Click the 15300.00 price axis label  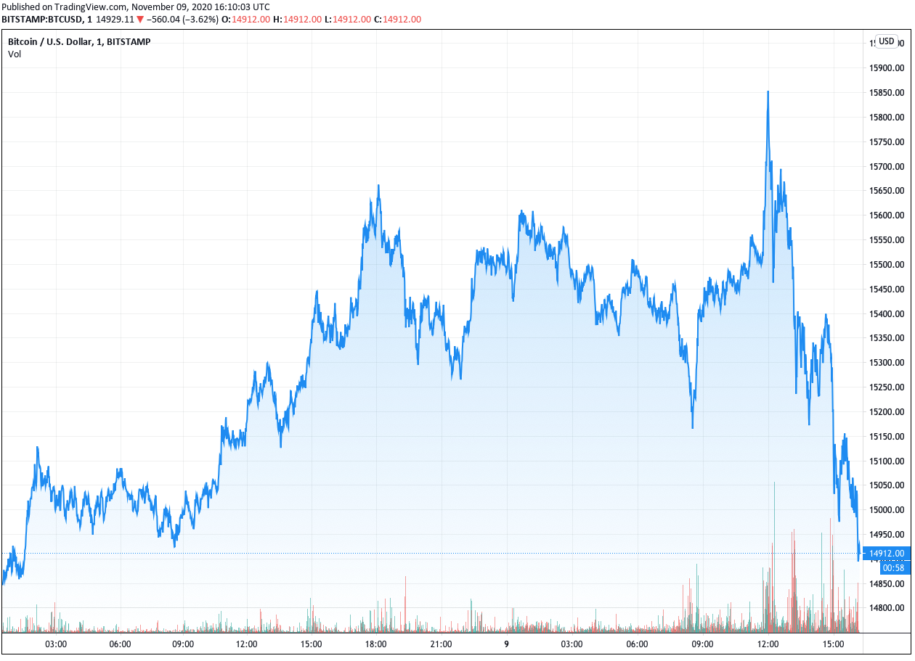[x=887, y=363]
